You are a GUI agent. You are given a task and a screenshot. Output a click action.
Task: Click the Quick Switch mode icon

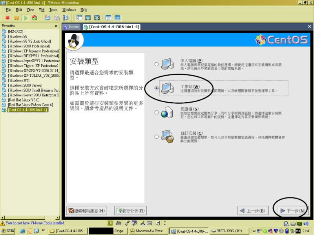pos(97,18)
